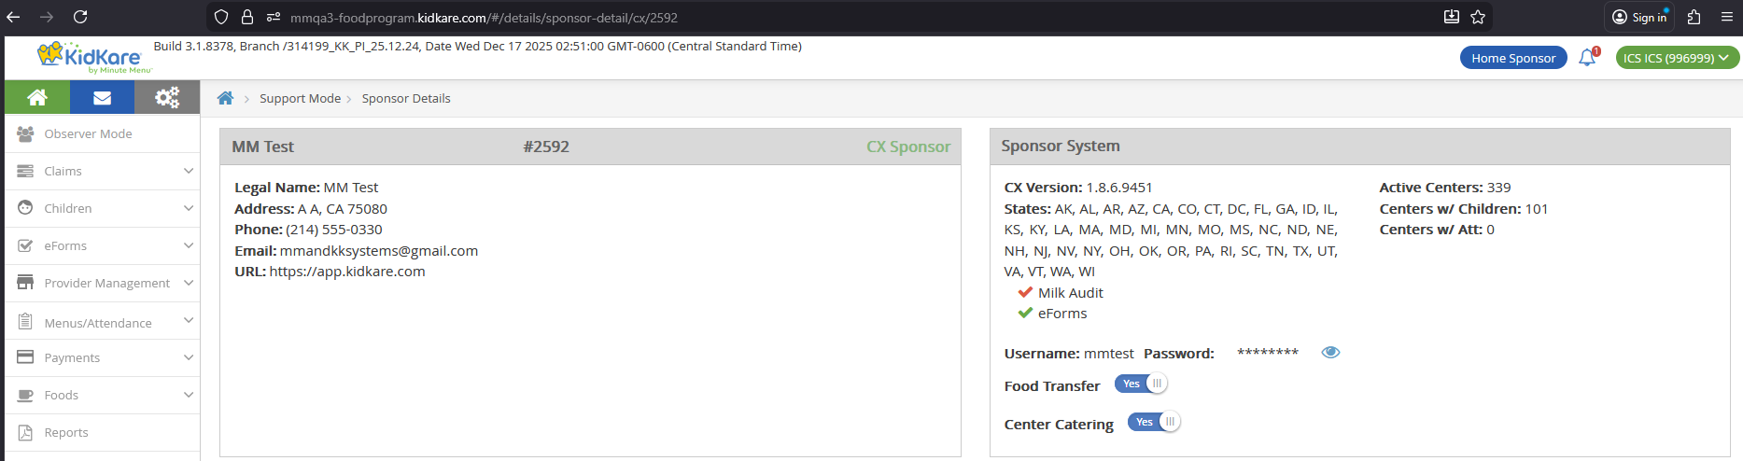Bookmark this page with the star icon

pyautogui.click(x=1478, y=17)
